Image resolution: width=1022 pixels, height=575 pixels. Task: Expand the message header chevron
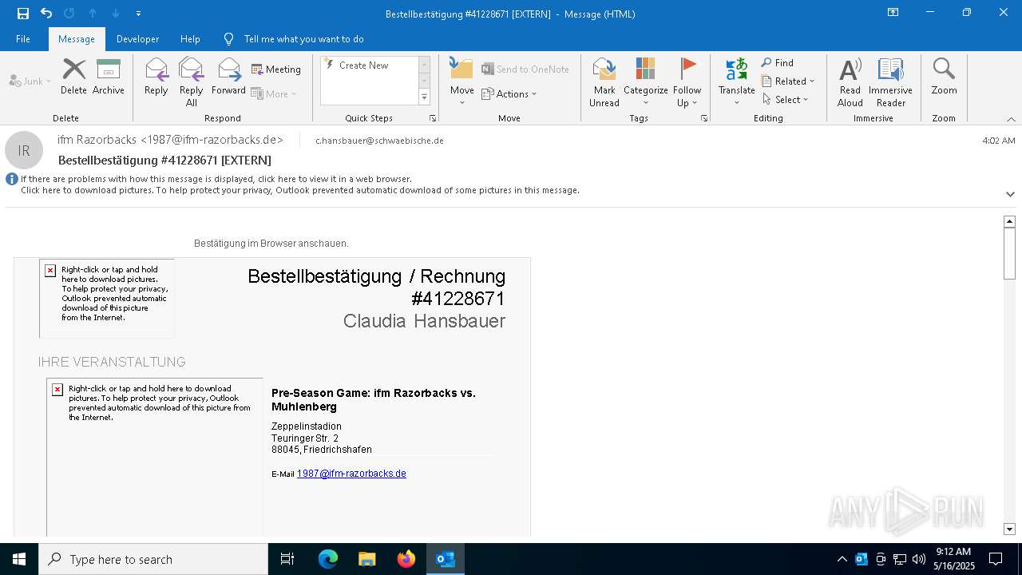pyautogui.click(x=1010, y=194)
